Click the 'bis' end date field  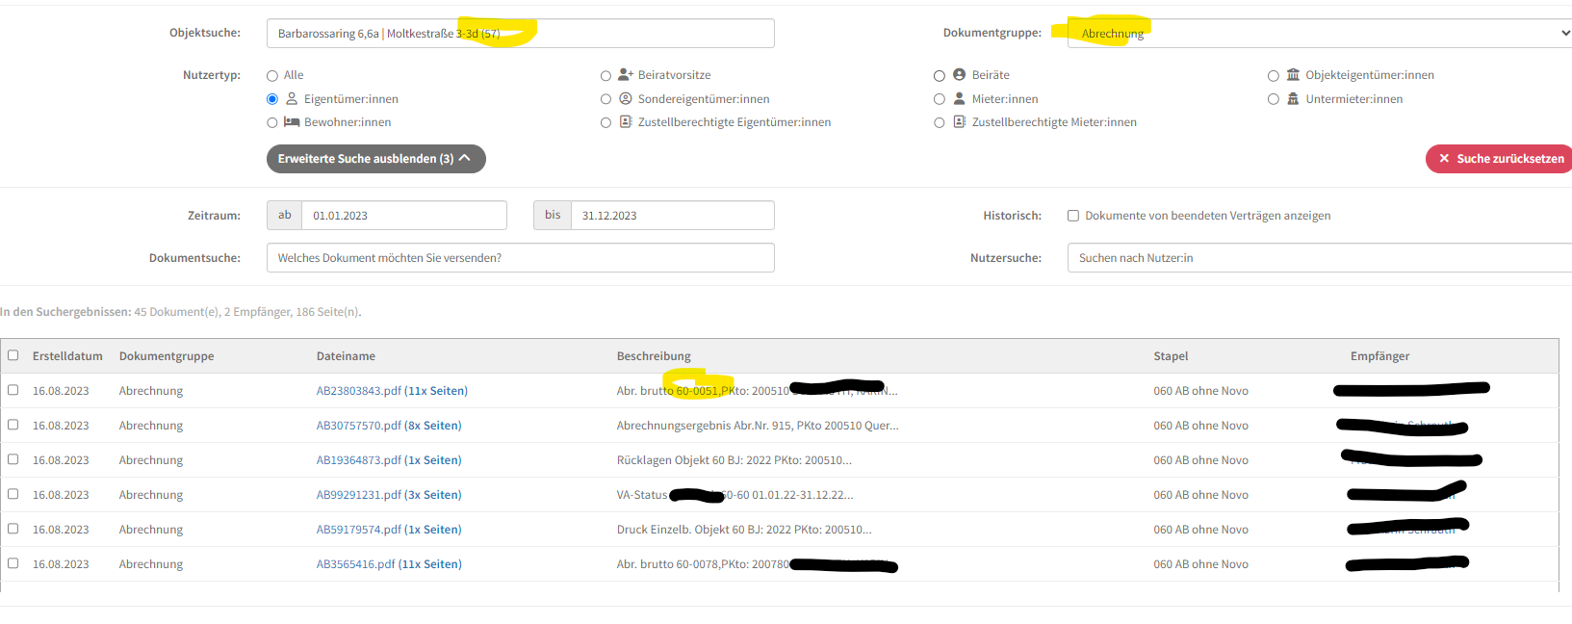pos(671,216)
